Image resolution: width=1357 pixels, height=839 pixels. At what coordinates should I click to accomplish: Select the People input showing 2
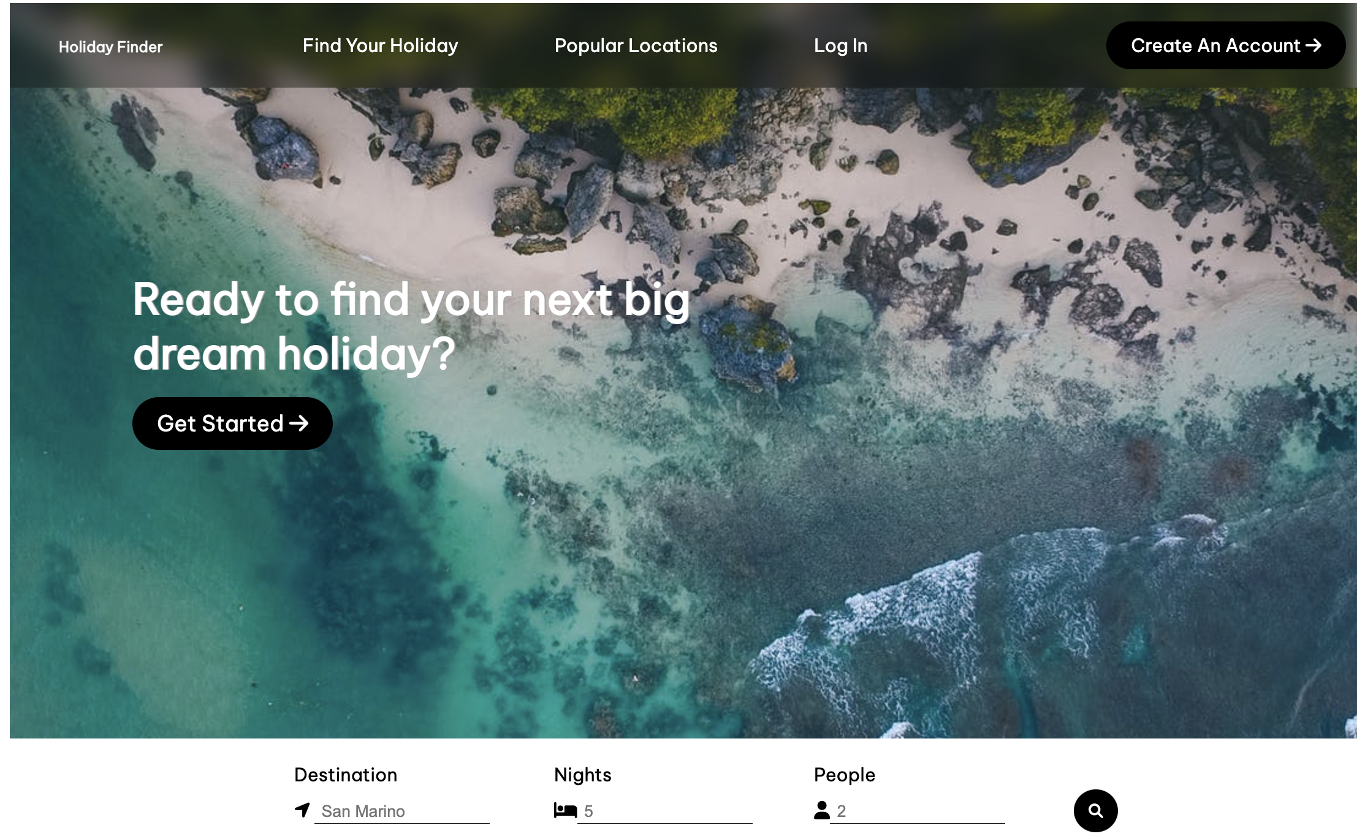(918, 811)
